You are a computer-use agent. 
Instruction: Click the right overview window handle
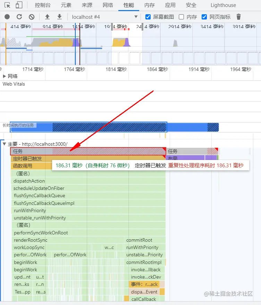[x=142, y=27]
